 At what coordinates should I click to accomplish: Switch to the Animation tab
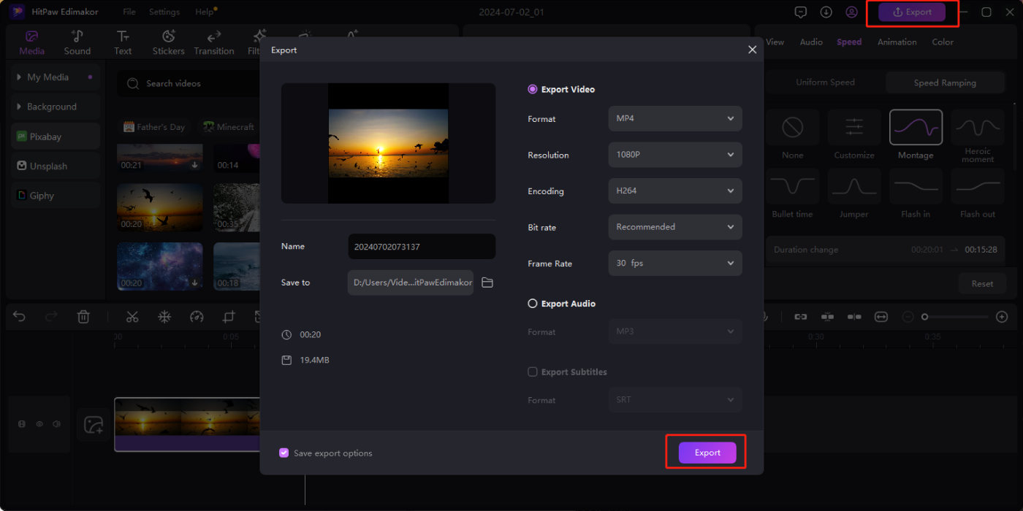click(897, 42)
